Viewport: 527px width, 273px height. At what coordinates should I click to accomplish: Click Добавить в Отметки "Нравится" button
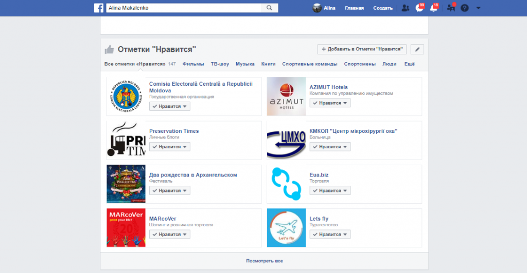[x=362, y=49]
